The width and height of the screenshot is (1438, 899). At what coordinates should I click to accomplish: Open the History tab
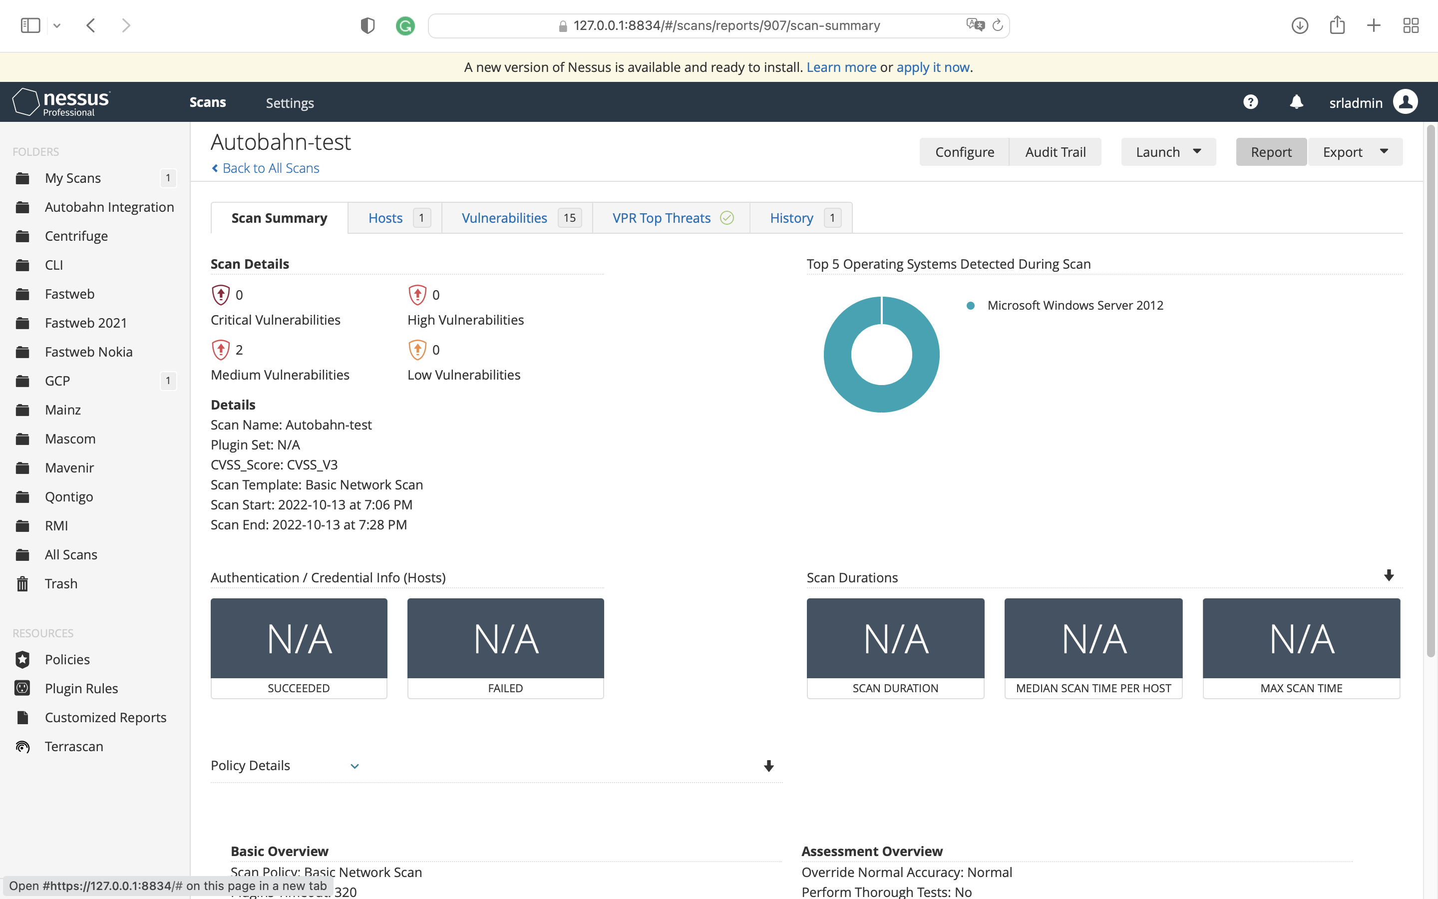pyautogui.click(x=801, y=218)
